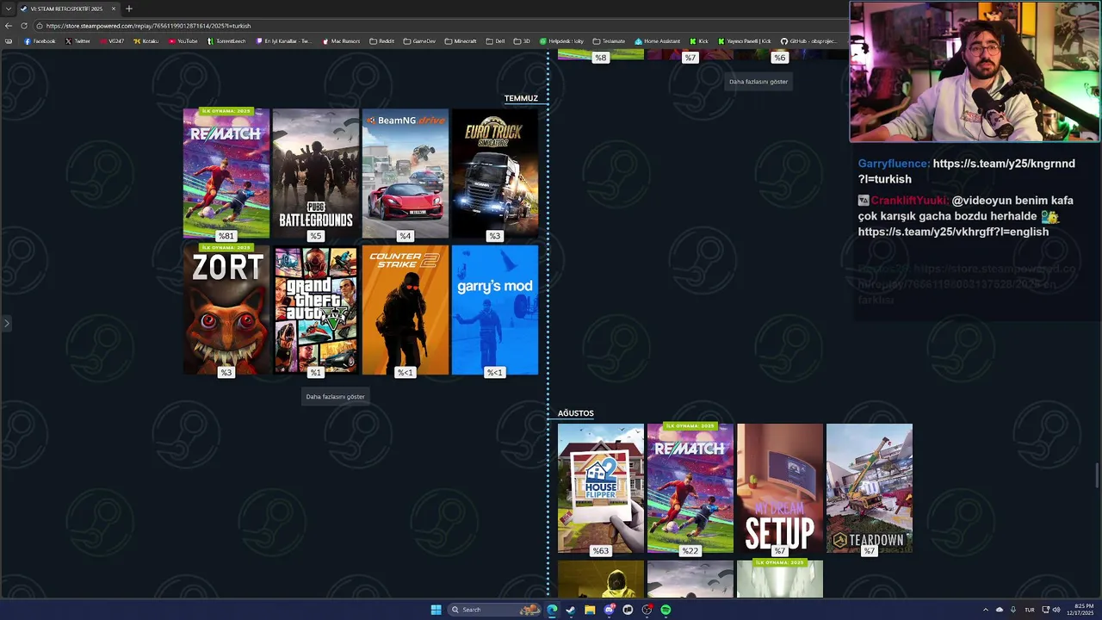This screenshot has width=1102, height=620.
Task: Click the microphone icon in system tray
Action: pos(1013,610)
